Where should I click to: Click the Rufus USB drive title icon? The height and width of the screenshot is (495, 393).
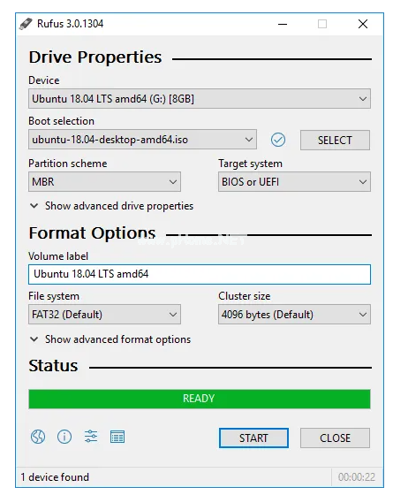[26, 24]
